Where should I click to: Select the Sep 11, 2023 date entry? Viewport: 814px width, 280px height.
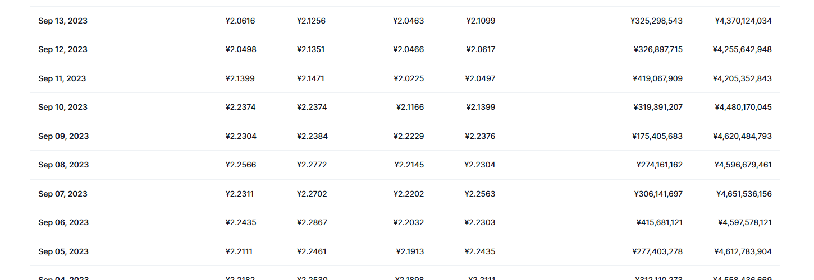62,78
